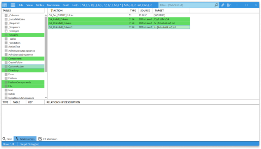261x149 pixels.
Task: Click the table-view icon in the title bar
Action: point(5,5)
